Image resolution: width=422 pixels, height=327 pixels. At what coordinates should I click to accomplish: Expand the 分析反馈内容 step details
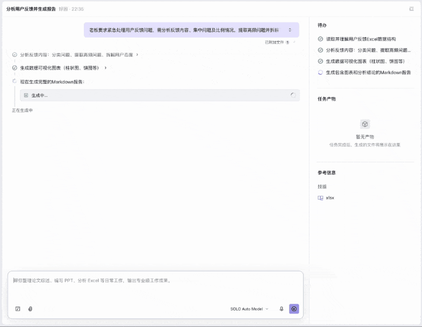click(x=137, y=55)
